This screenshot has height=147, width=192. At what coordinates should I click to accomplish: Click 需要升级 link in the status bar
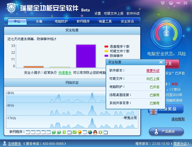click(x=180, y=144)
